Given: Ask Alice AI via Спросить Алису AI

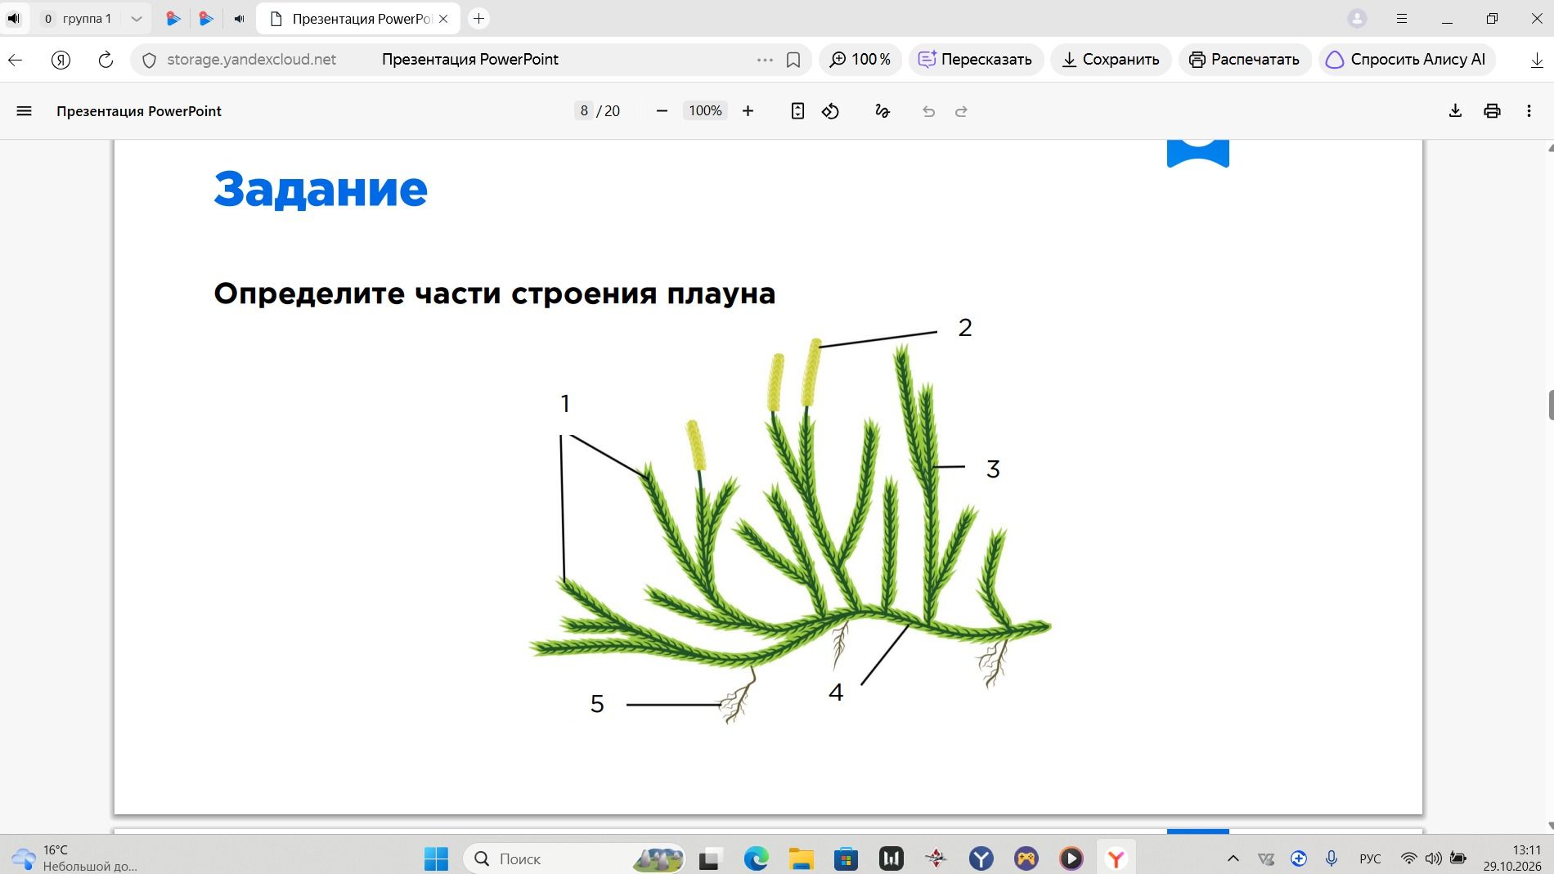Looking at the screenshot, I should (x=1406, y=60).
